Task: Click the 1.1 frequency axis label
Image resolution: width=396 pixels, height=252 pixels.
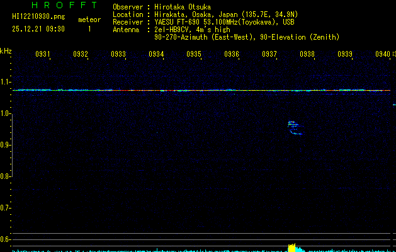Action: [x=6, y=82]
